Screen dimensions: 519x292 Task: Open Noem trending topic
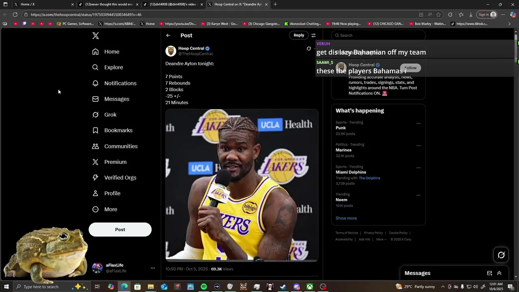(341, 200)
